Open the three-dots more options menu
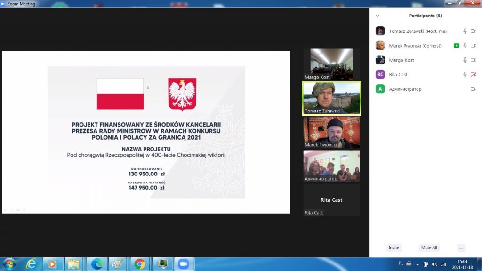The height and width of the screenshot is (271, 482). [461, 247]
